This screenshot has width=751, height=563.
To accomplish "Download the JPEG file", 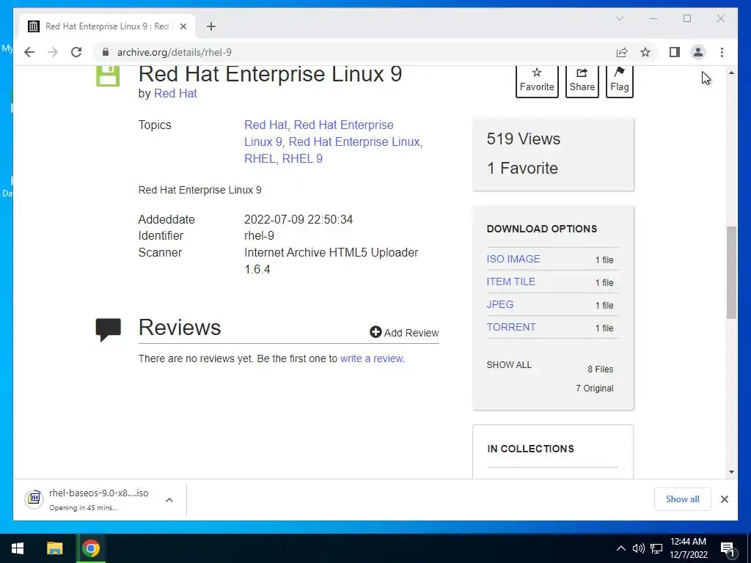I will (500, 304).
